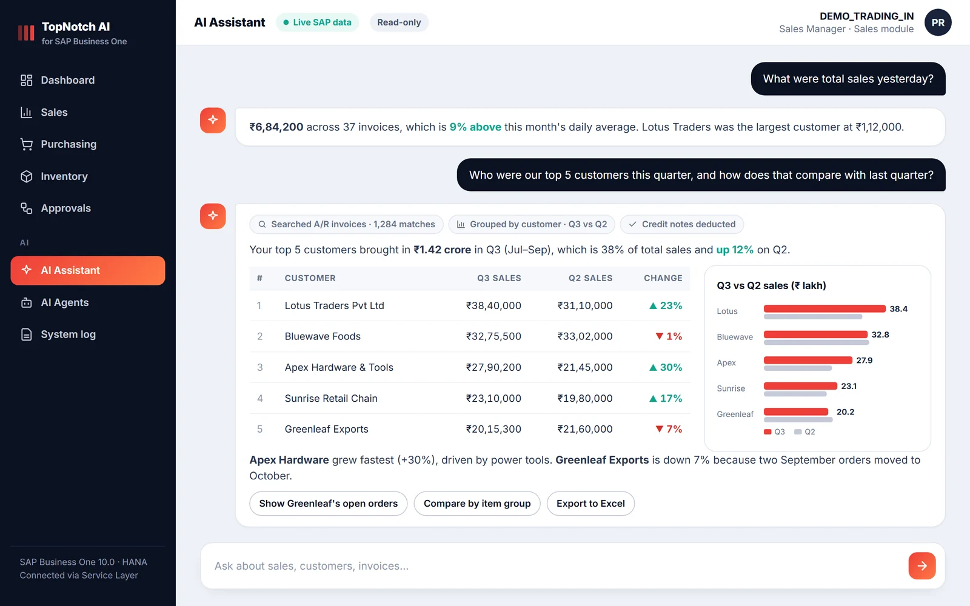The image size is (970, 606).
Task: Go to the Purchasing section
Action: (x=88, y=144)
